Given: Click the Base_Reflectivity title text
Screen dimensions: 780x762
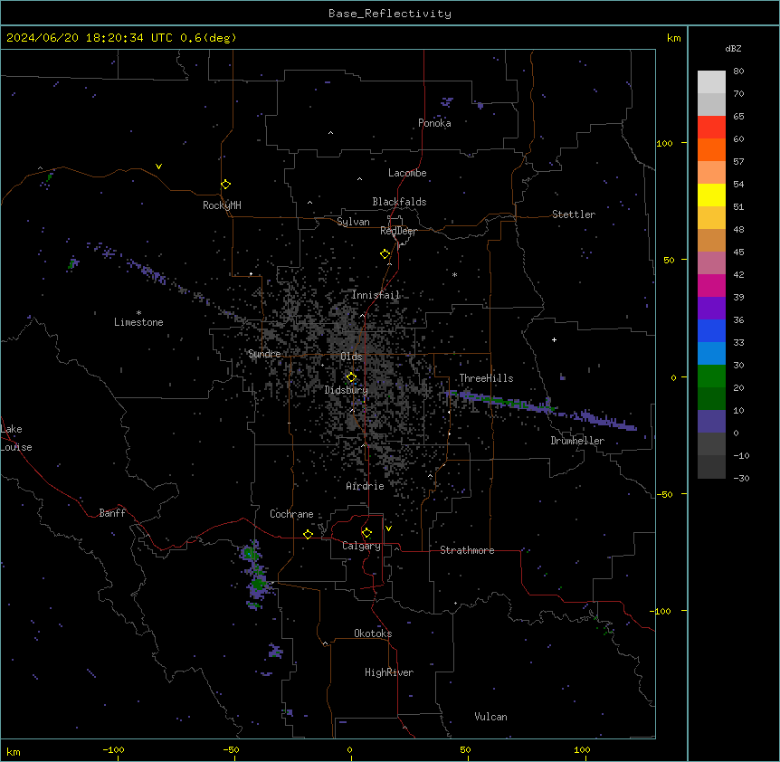Looking at the screenshot, I should point(390,14).
